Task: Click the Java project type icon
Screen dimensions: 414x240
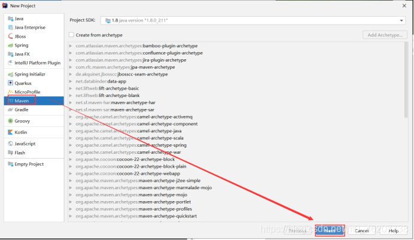Action: coord(11,19)
